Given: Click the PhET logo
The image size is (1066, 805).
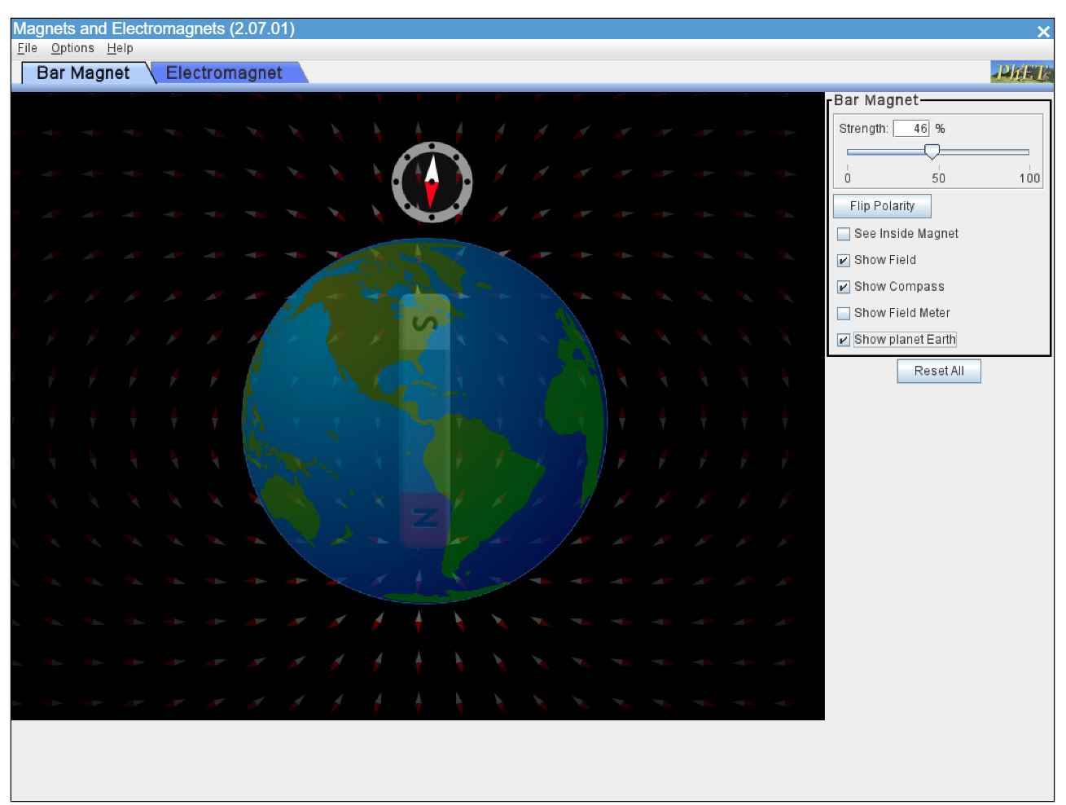Looking at the screenshot, I should (x=1021, y=73).
